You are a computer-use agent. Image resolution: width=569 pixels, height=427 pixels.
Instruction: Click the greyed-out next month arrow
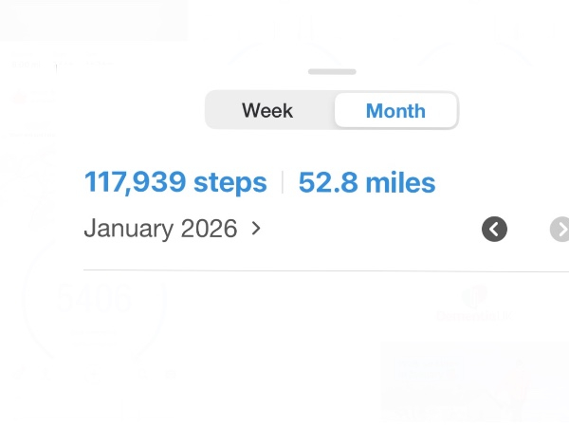(560, 229)
